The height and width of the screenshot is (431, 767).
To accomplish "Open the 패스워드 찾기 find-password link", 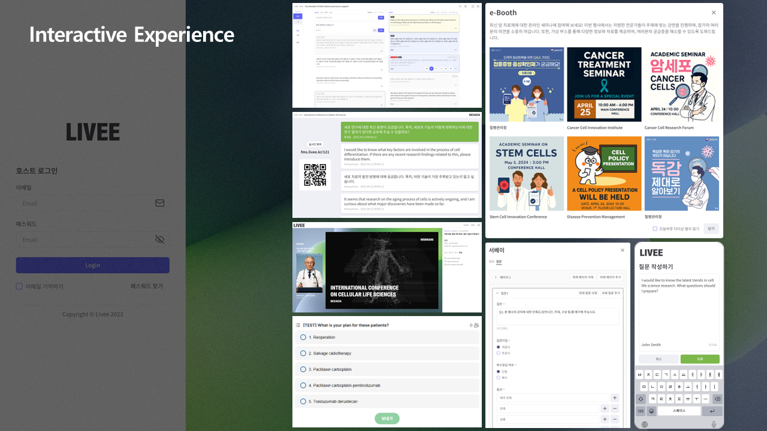I will [147, 286].
